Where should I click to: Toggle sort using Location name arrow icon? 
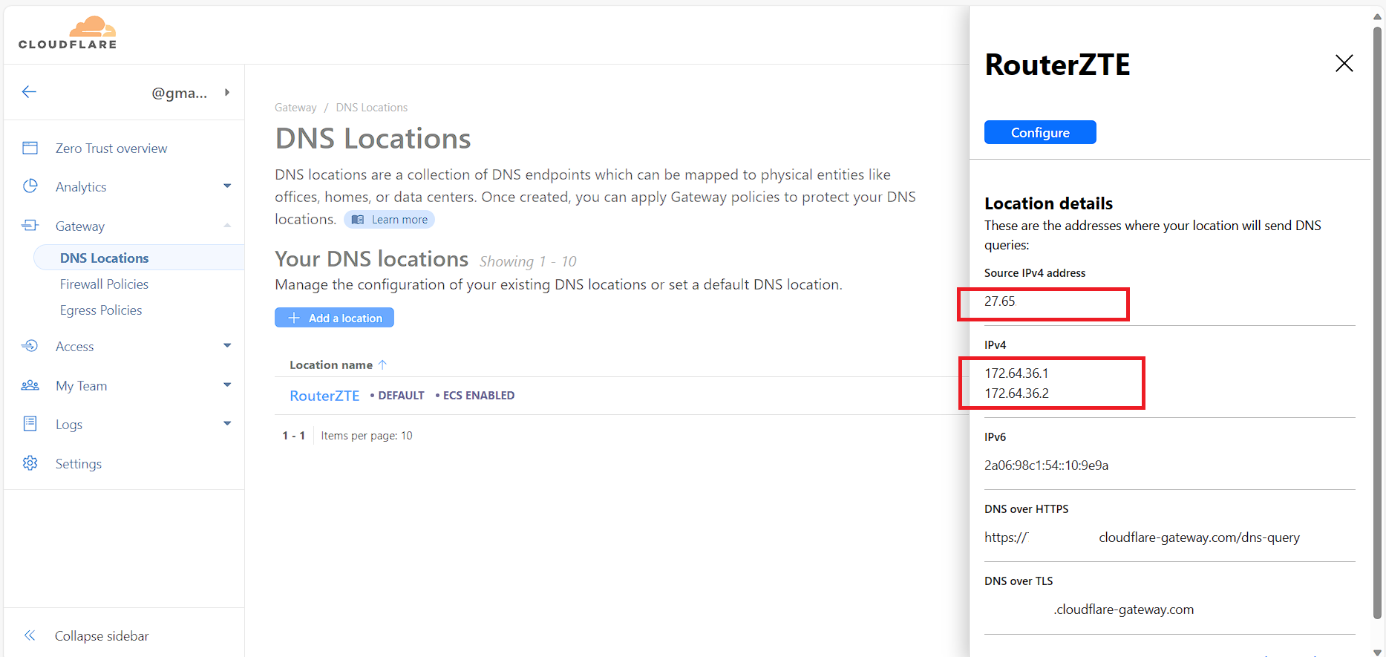point(382,365)
